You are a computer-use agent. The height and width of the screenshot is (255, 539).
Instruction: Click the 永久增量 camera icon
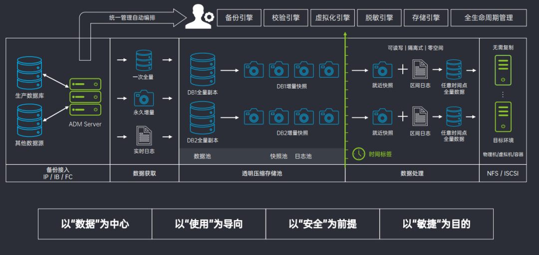point(144,98)
